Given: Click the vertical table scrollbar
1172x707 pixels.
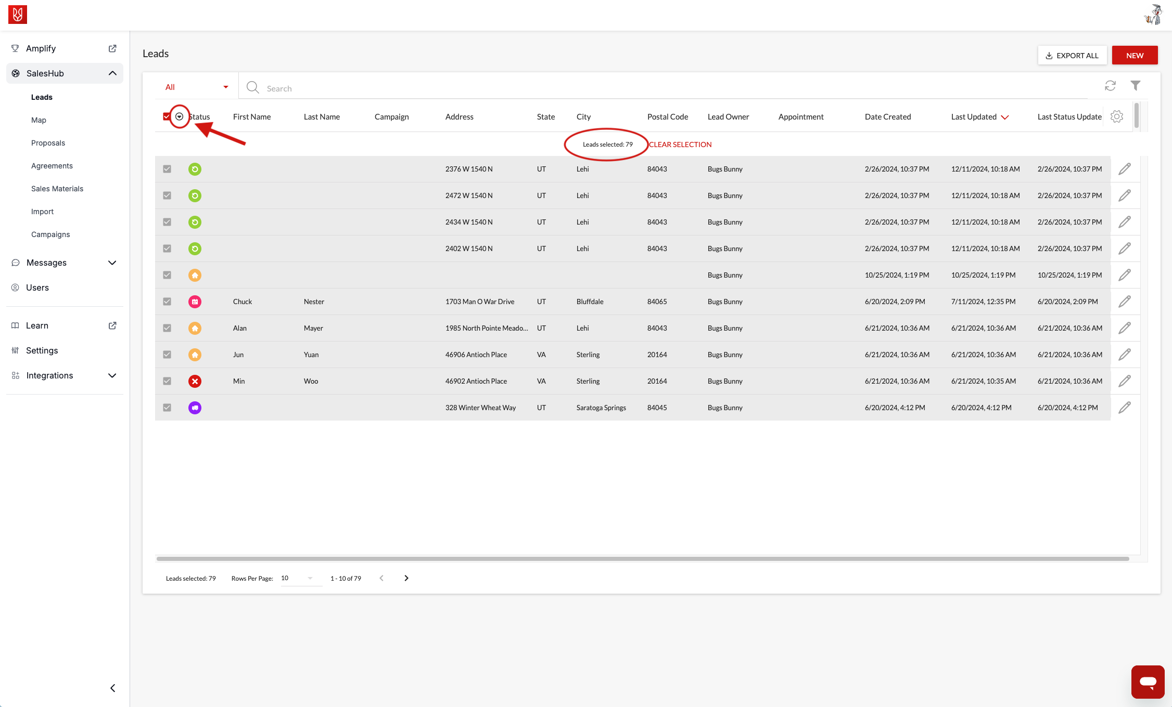Looking at the screenshot, I should point(1137,115).
